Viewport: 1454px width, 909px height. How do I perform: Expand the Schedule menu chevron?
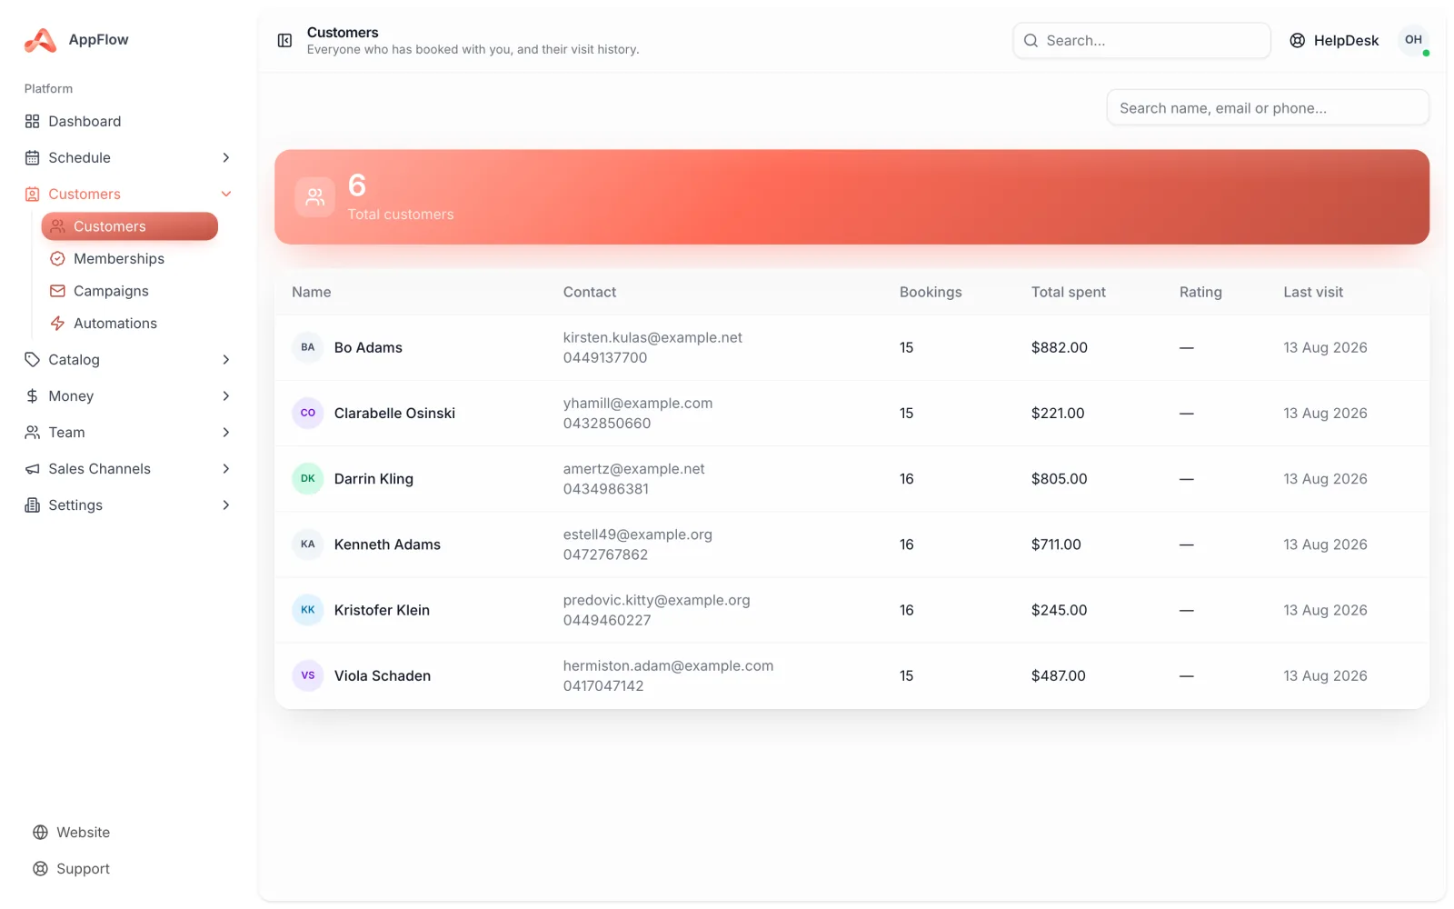tap(226, 157)
